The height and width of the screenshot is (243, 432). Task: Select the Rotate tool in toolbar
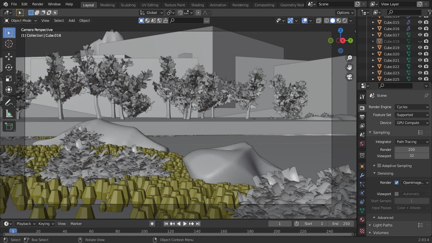[9, 68]
